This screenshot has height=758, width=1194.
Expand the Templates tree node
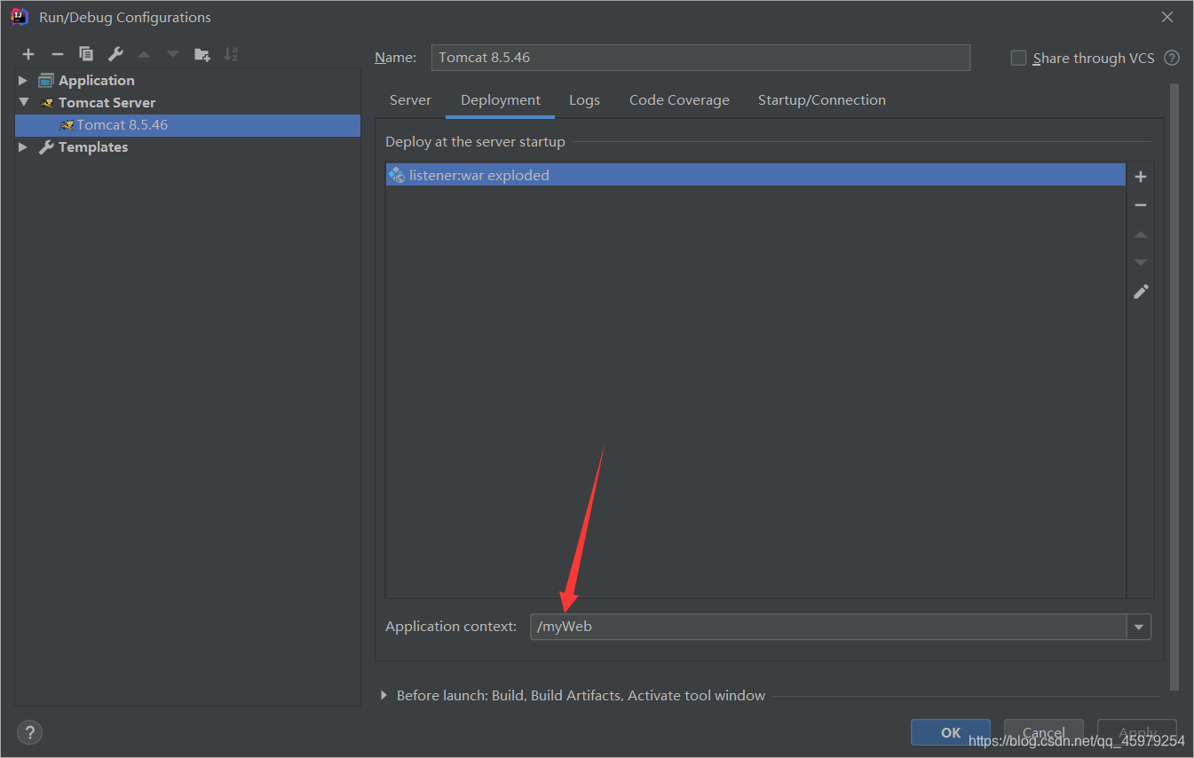23,147
